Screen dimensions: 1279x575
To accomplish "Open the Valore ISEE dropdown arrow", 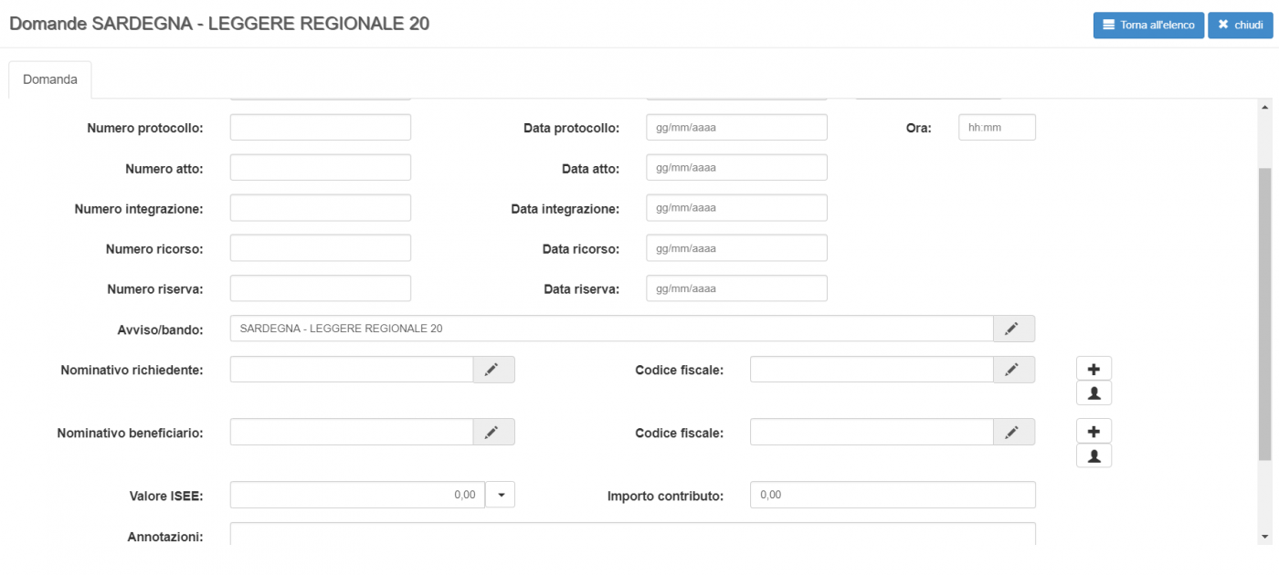I will tap(501, 495).
